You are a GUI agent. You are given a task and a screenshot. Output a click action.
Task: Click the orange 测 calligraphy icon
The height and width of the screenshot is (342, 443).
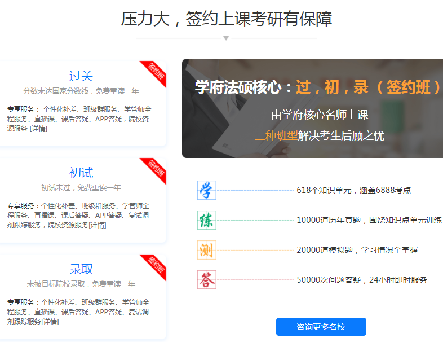coord(206,250)
